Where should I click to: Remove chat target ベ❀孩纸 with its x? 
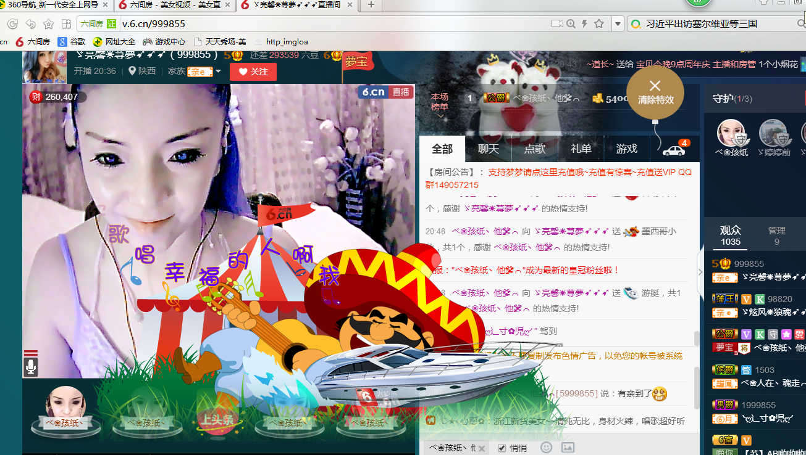(x=482, y=448)
